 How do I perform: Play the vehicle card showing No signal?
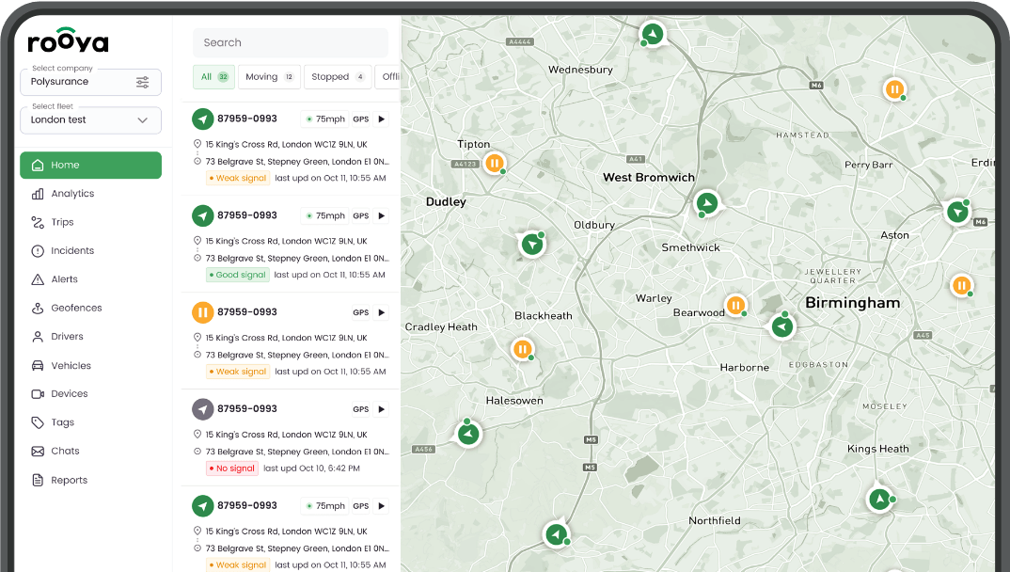[x=381, y=409]
